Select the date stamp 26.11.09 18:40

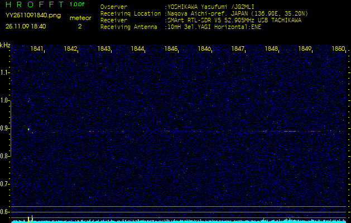(26, 26)
